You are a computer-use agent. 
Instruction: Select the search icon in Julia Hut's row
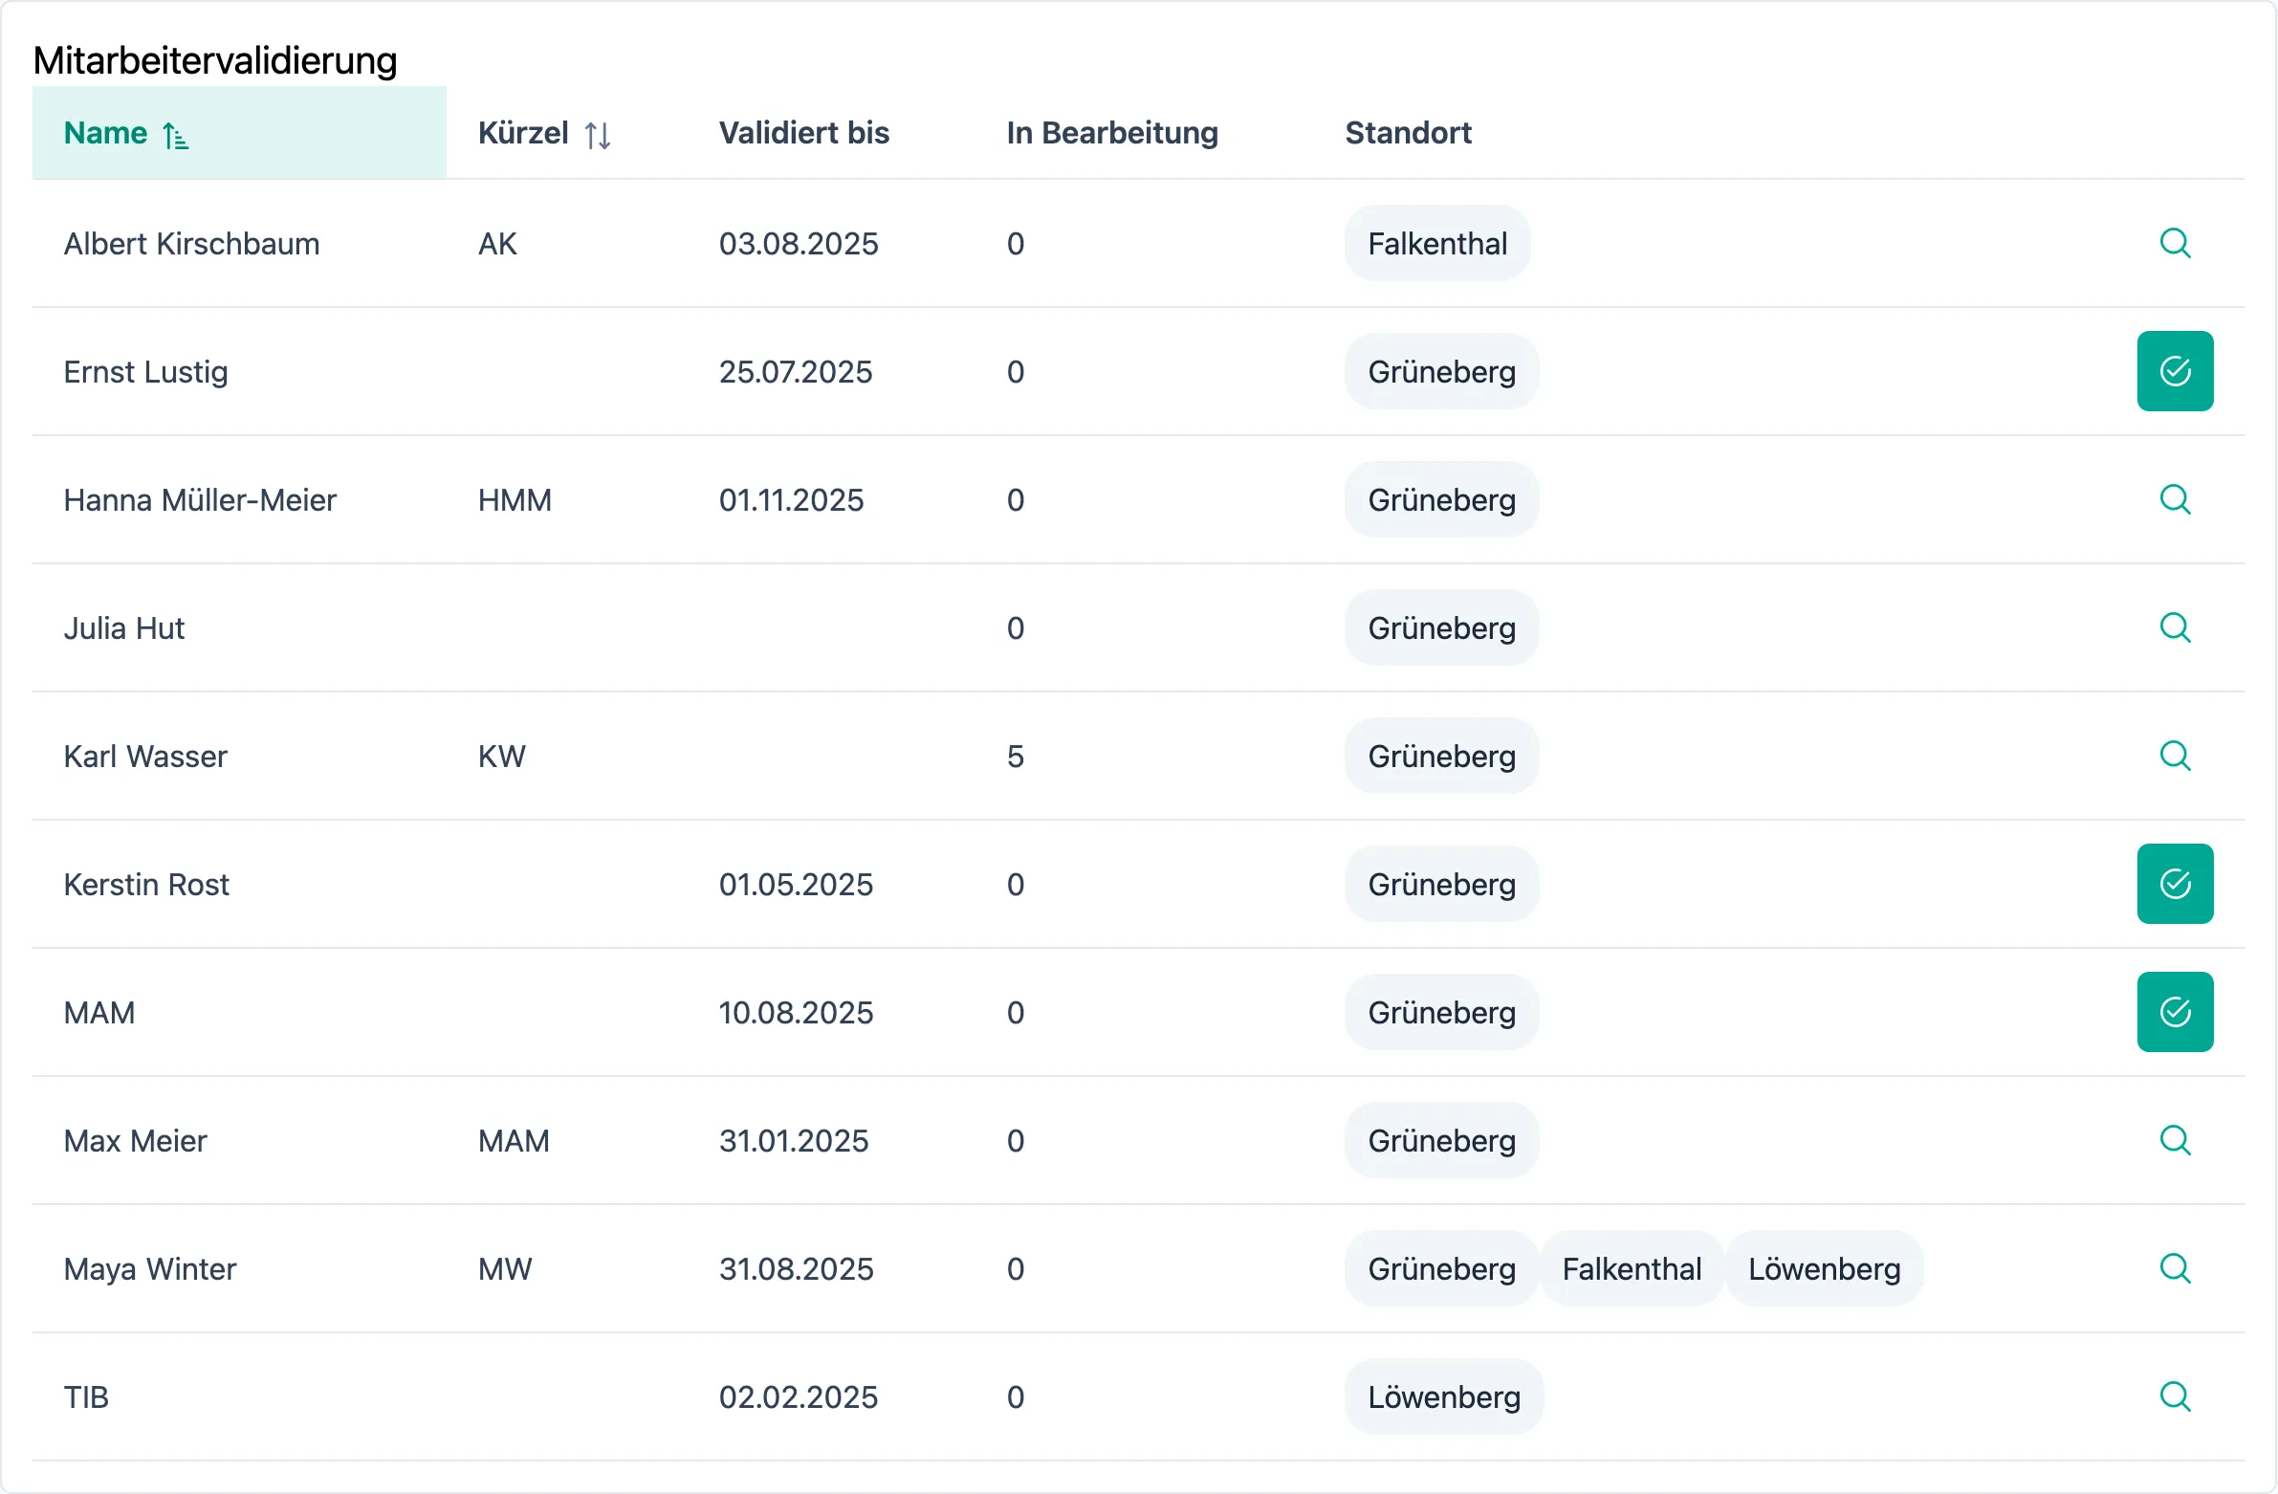(x=2175, y=626)
